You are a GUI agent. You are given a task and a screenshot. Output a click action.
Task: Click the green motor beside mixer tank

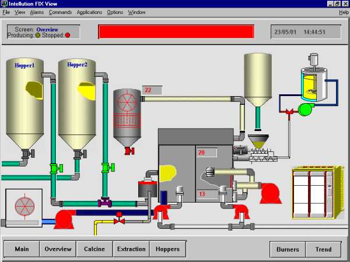pyautogui.click(x=305, y=109)
